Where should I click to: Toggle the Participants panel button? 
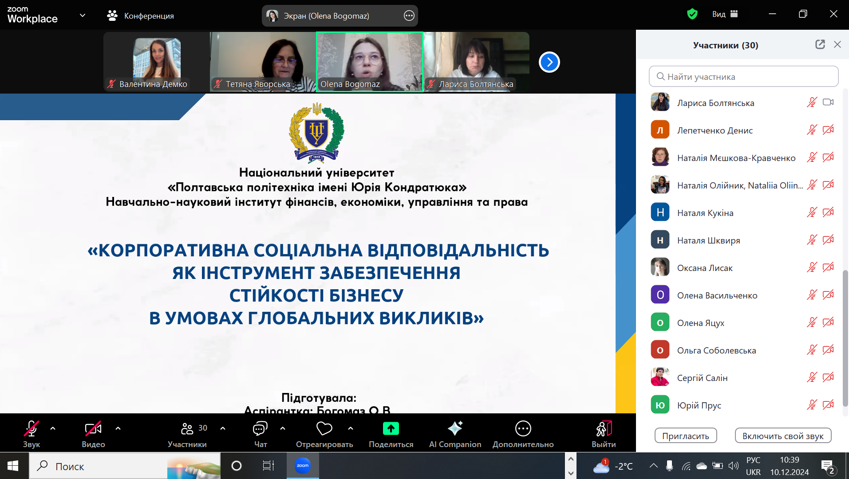pos(187,429)
